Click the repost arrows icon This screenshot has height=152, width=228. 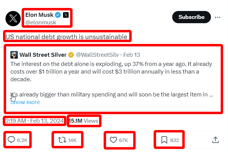[62, 140]
